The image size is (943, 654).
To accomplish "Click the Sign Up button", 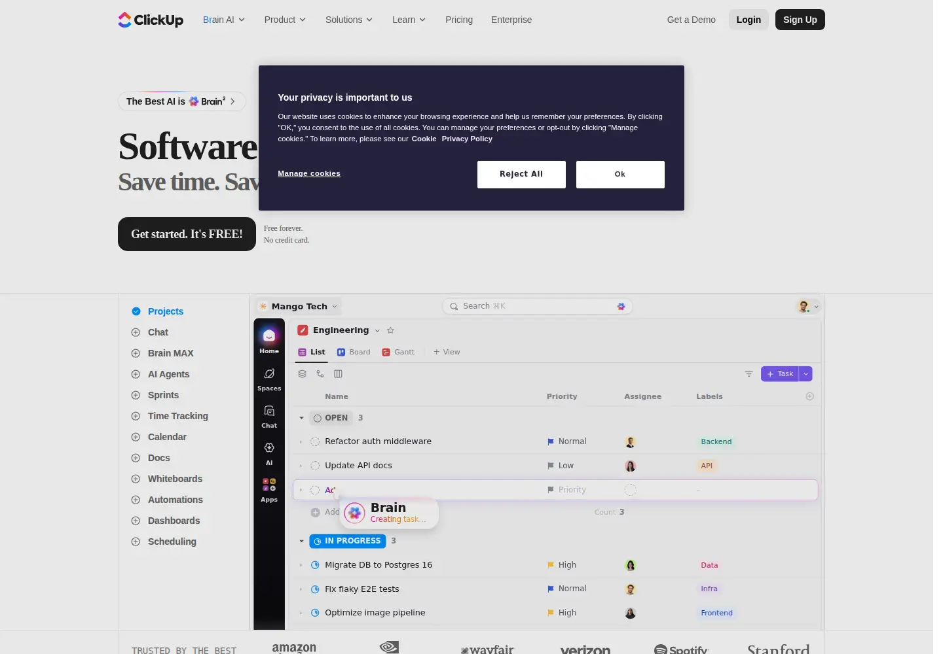I will click(800, 20).
